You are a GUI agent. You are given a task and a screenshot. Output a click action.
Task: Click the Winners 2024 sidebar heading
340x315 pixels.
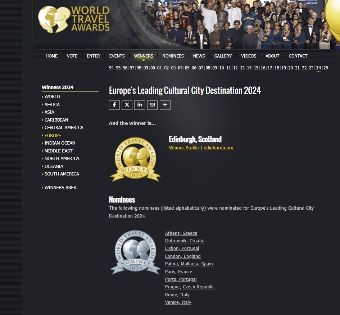coord(58,87)
